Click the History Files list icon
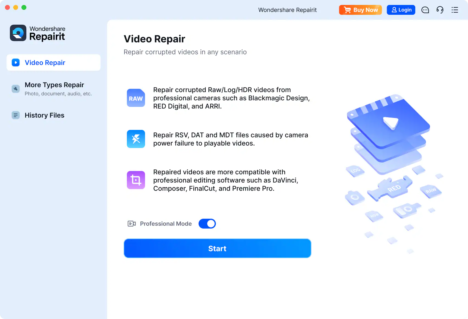This screenshot has width=468, height=319. (x=15, y=115)
